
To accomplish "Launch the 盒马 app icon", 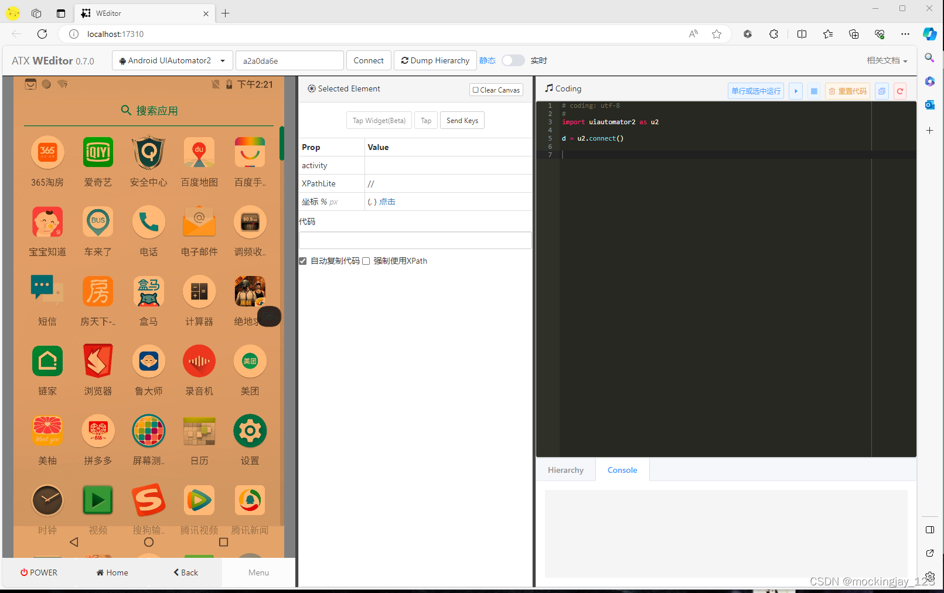I will tap(148, 291).
